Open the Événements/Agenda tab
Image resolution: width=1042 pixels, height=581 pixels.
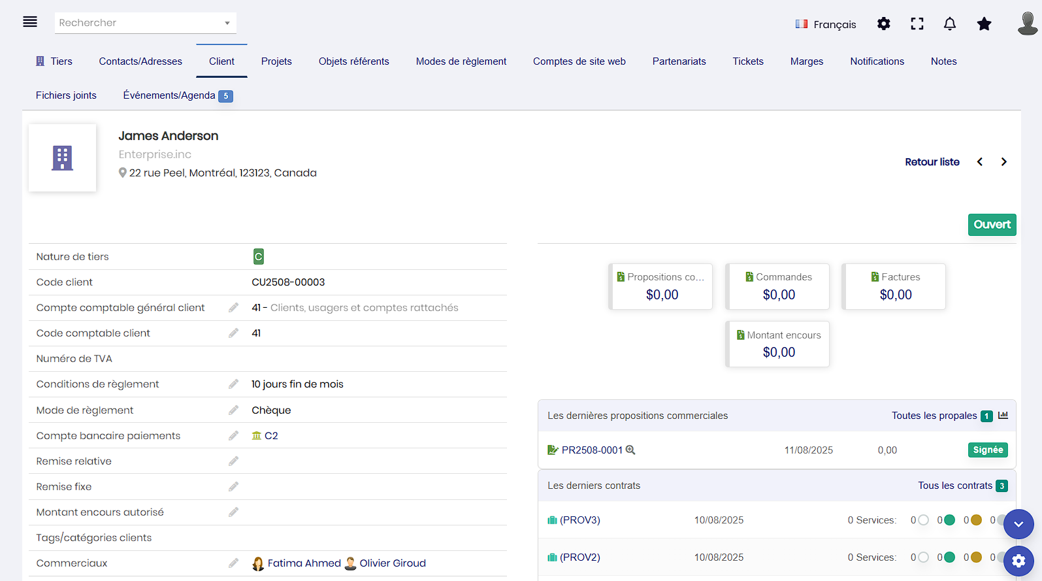tap(169, 95)
